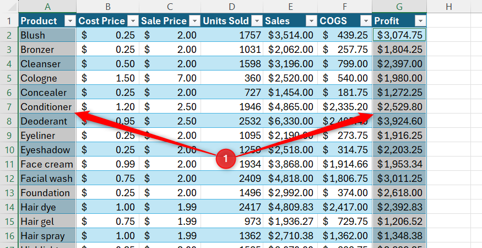Select the $1,348.38 profit cell
Viewport: 482px width, 248px height.
point(399,236)
